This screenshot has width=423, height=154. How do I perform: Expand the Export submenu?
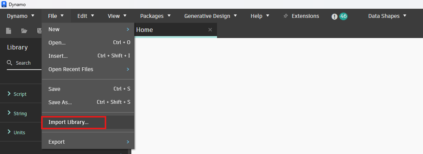[88, 142]
